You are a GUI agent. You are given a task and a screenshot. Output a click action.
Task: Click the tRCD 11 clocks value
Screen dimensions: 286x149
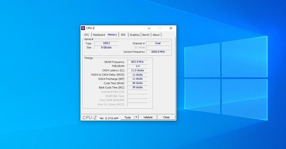[137, 75]
